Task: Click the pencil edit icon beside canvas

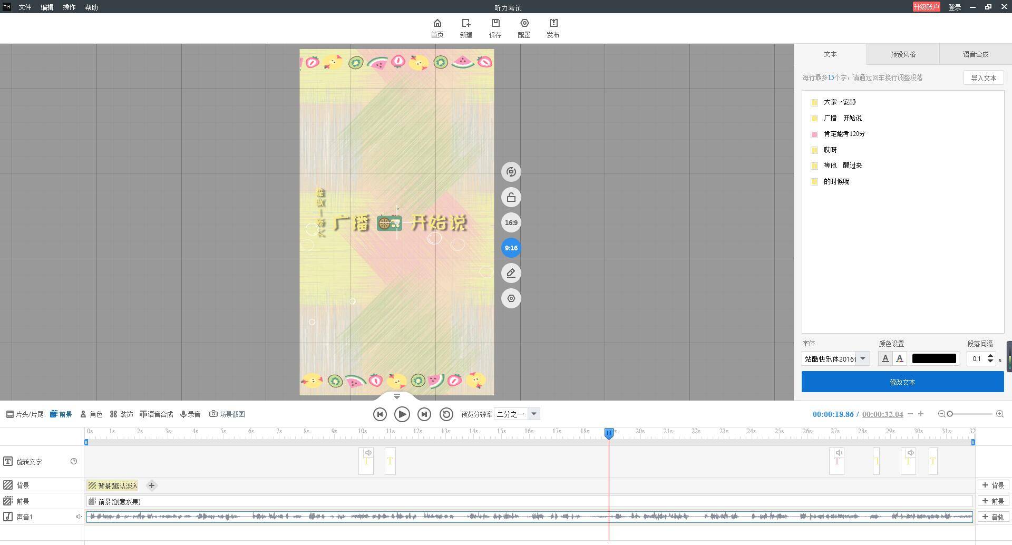Action: tap(511, 273)
